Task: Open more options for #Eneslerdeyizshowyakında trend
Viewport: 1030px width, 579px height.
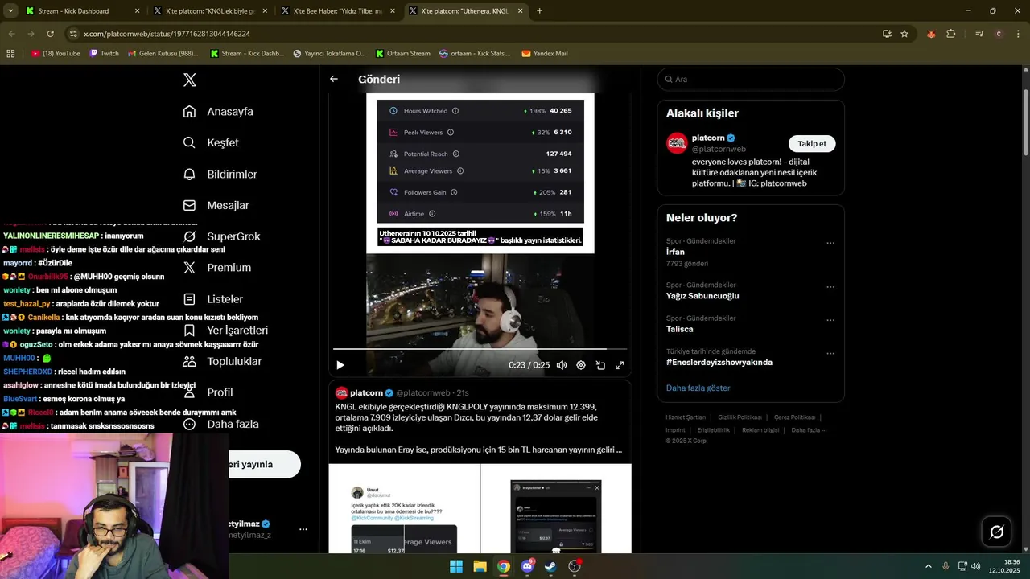Action: point(830,353)
